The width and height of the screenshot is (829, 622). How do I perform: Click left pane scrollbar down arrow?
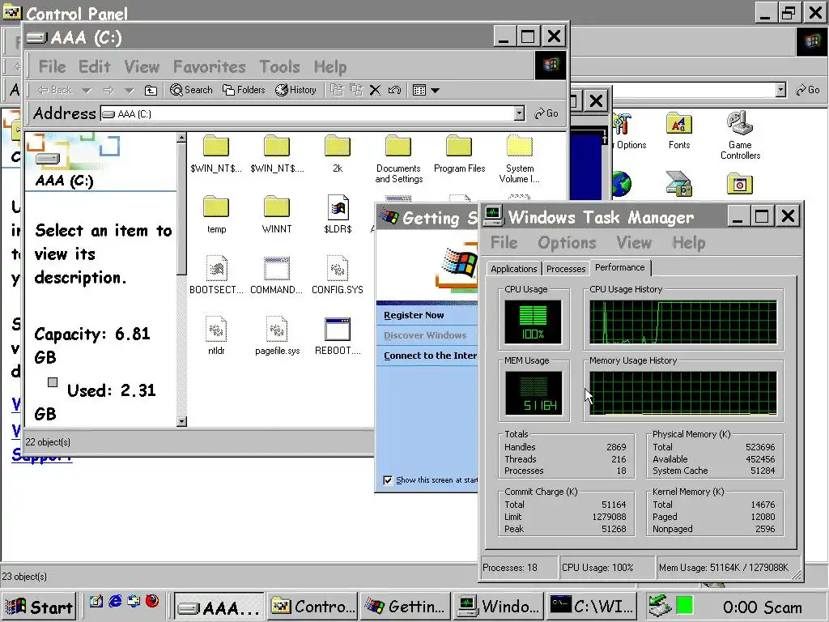(x=181, y=421)
